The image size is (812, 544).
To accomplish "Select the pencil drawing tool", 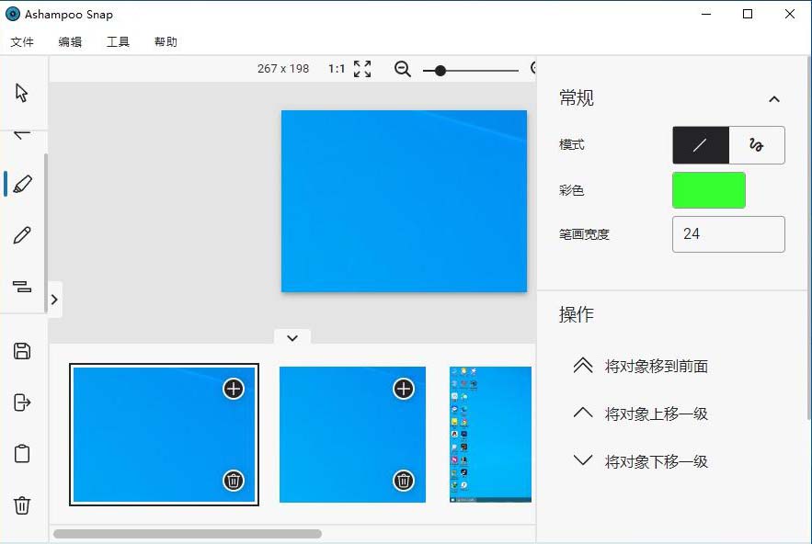I will tap(22, 235).
